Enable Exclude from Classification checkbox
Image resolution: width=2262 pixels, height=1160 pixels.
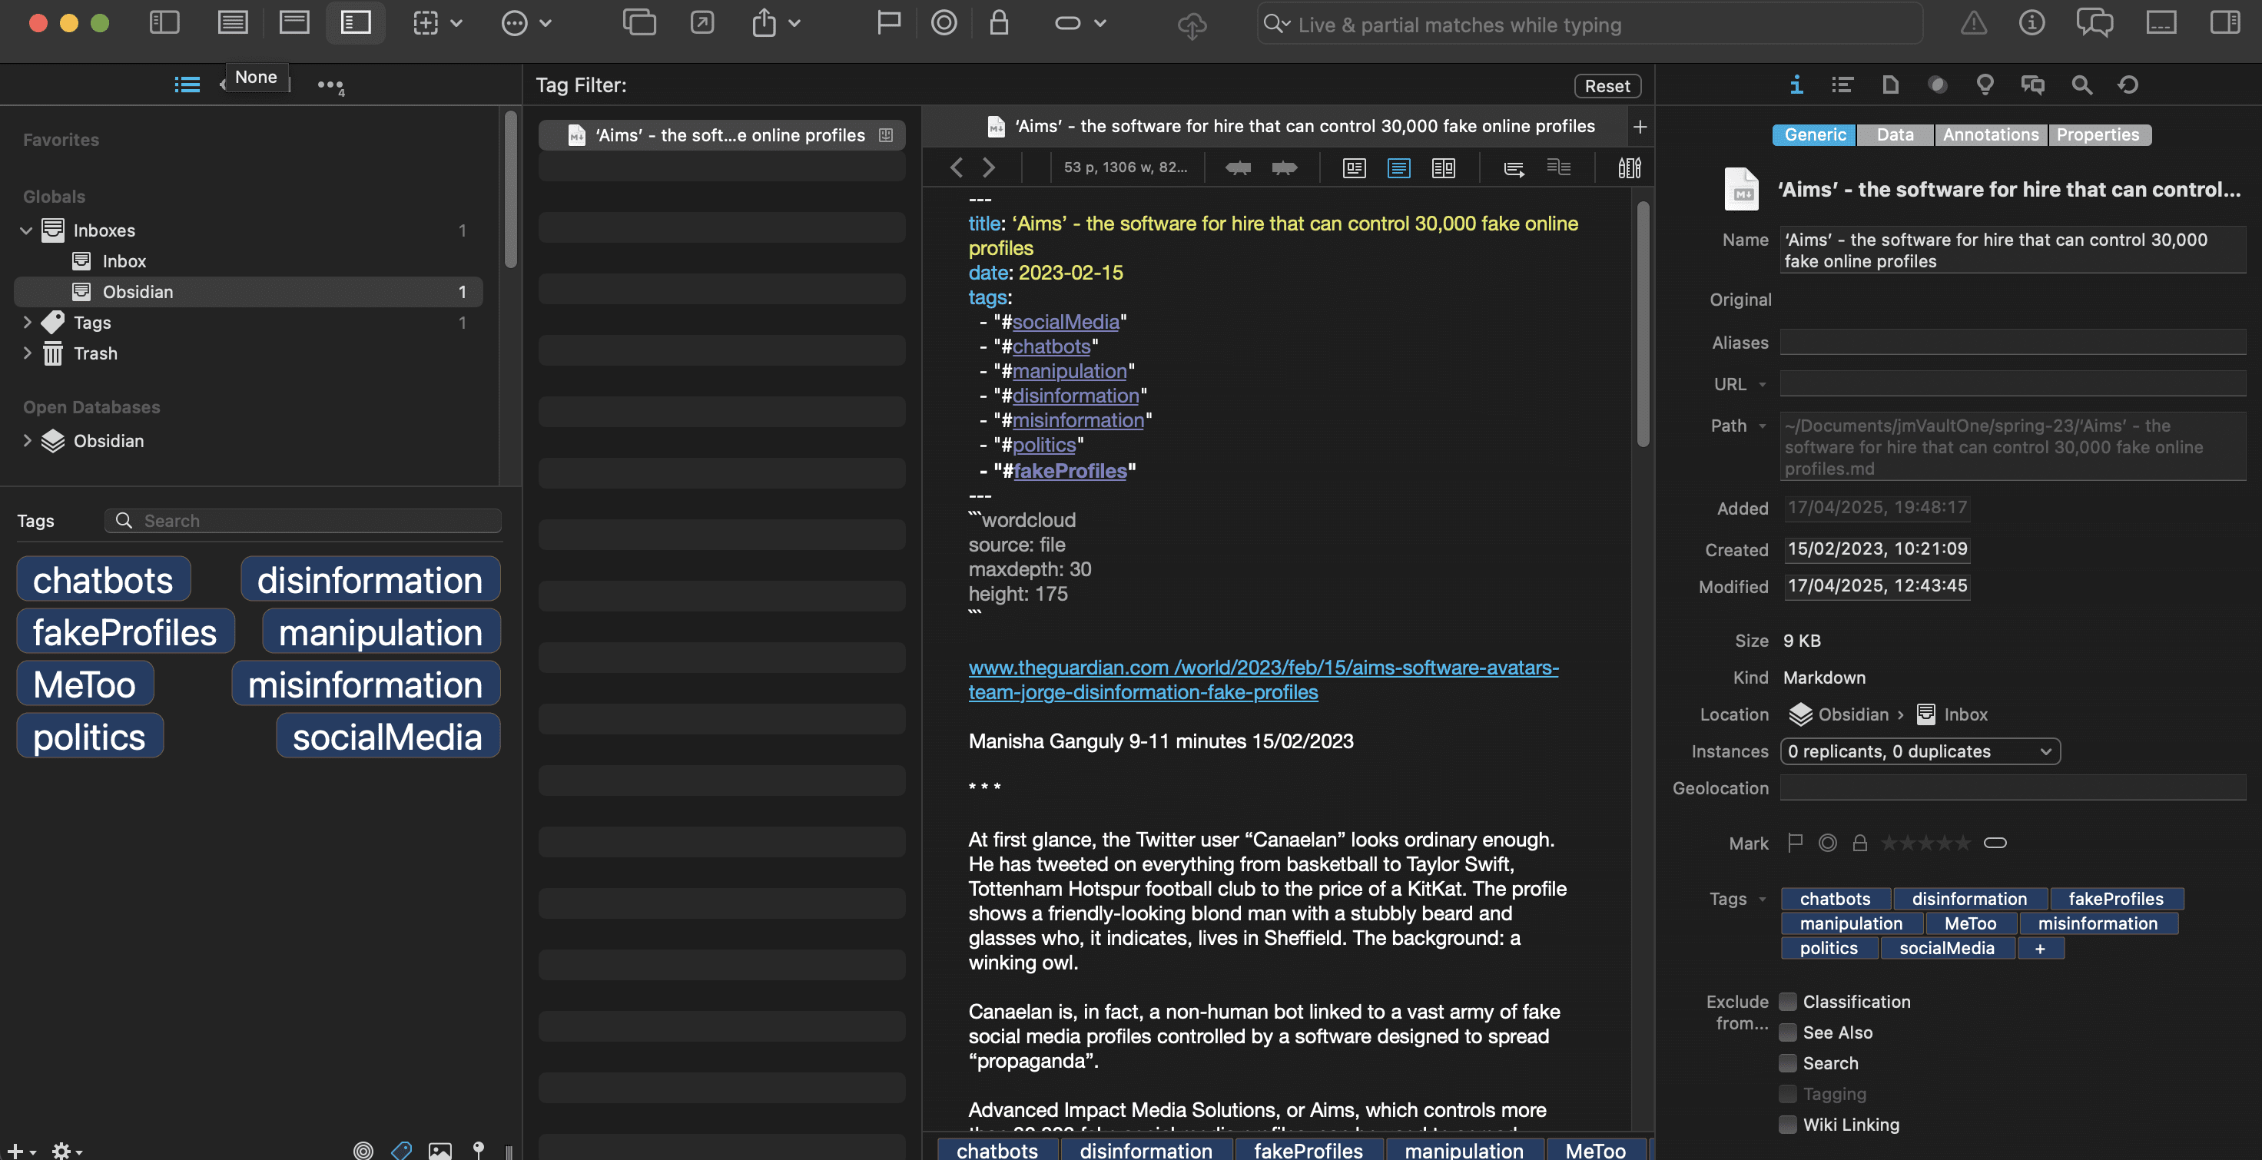tap(1788, 1002)
